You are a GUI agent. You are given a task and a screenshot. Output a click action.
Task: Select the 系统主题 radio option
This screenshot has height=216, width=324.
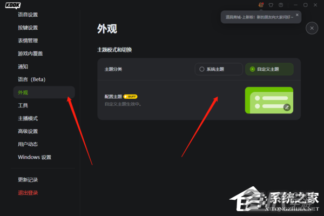click(219, 69)
